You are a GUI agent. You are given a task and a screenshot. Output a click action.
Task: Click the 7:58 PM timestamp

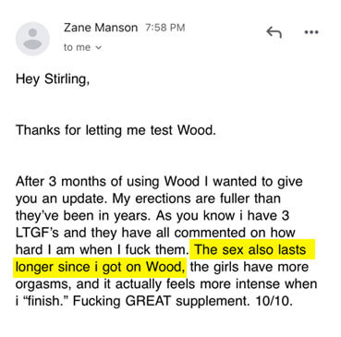pos(164,28)
